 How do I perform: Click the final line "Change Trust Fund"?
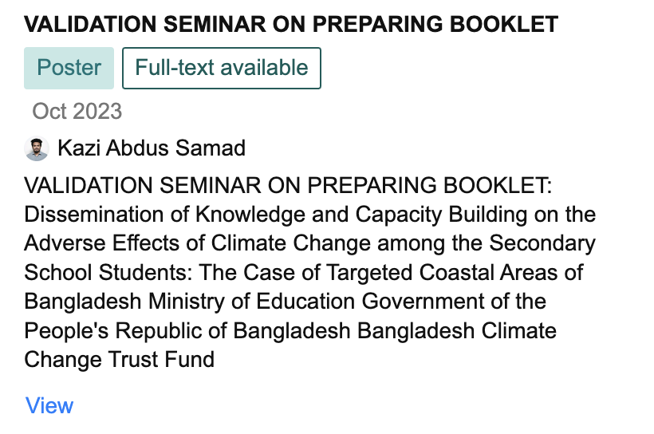point(120,359)
